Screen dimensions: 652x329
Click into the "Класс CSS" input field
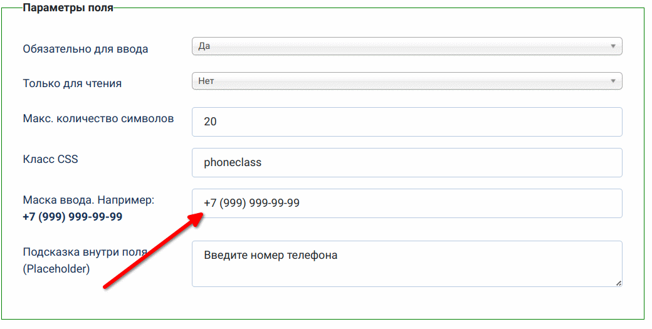pos(407,162)
